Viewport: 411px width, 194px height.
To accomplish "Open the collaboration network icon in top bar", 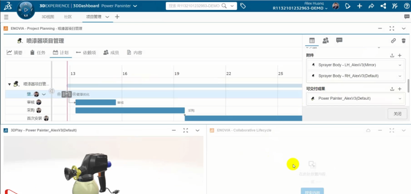I will [x=383, y=6].
